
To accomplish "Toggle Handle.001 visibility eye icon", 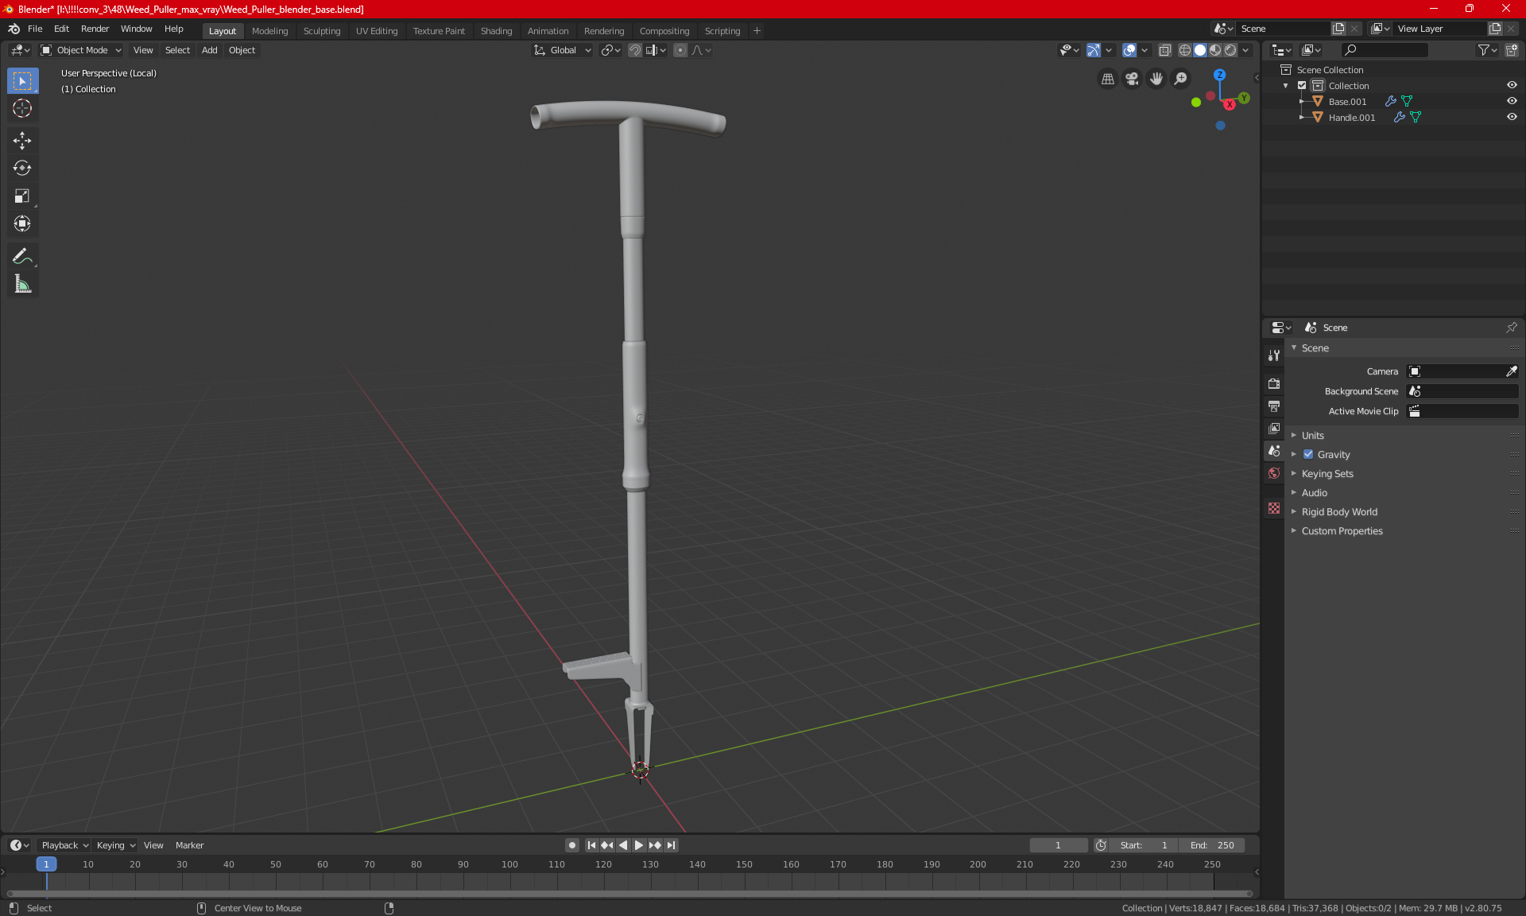I will (1512, 117).
